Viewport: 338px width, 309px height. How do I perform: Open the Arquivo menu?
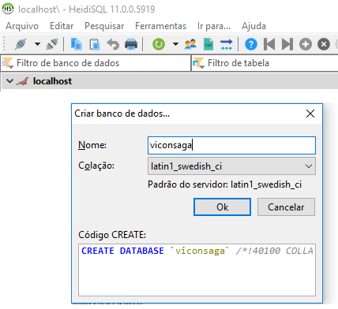[22, 26]
